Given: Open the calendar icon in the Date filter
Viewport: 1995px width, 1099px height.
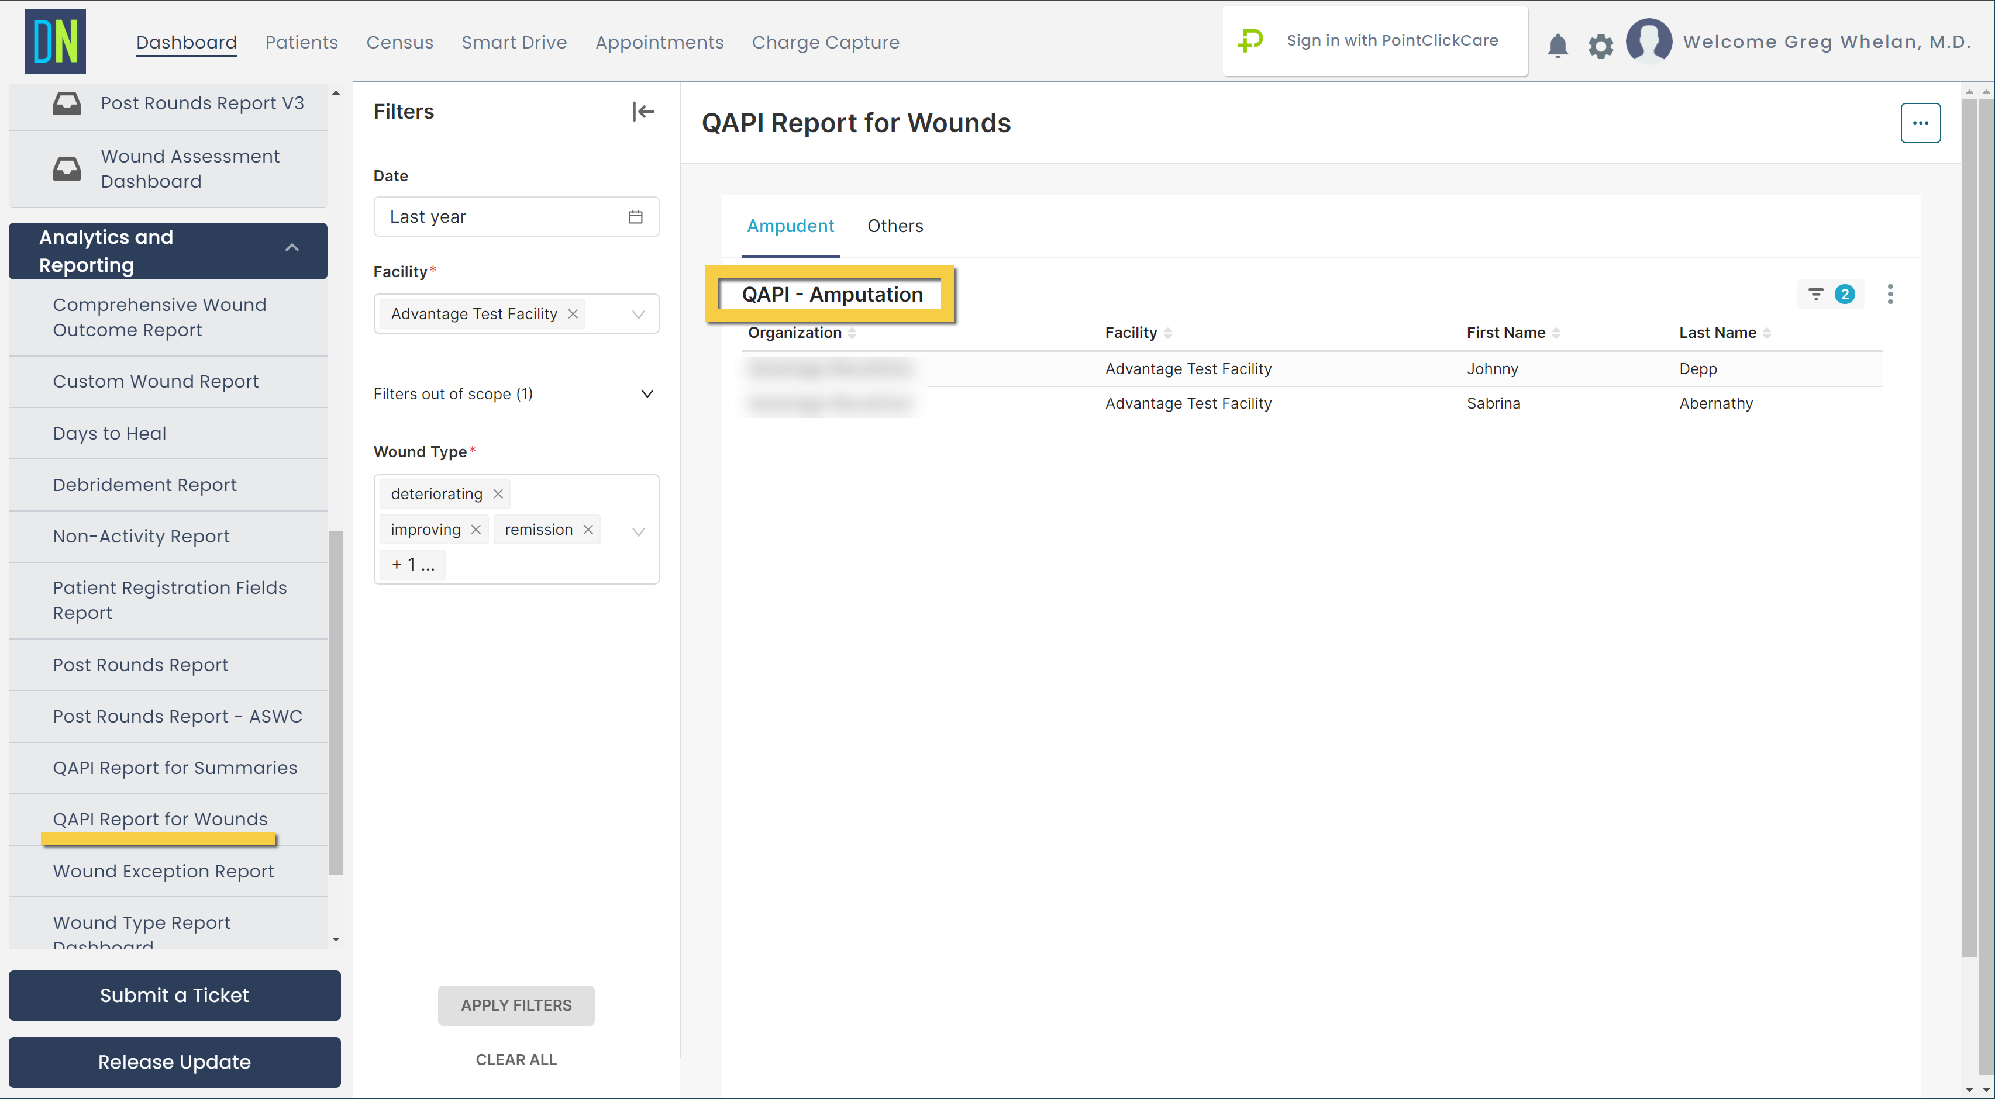Looking at the screenshot, I should [635, 217].
